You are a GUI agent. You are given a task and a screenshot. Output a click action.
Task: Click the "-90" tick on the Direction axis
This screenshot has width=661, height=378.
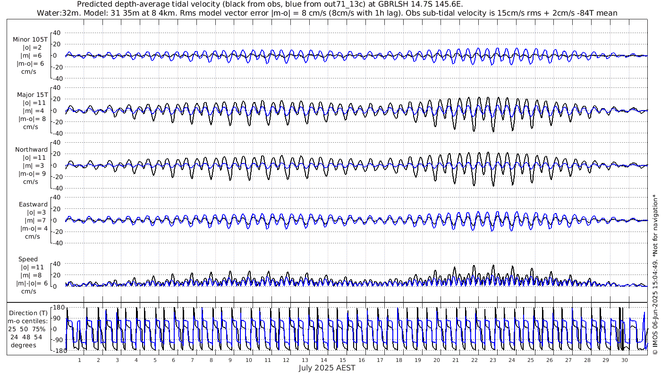pyautogui.click(x=58, y=340)
